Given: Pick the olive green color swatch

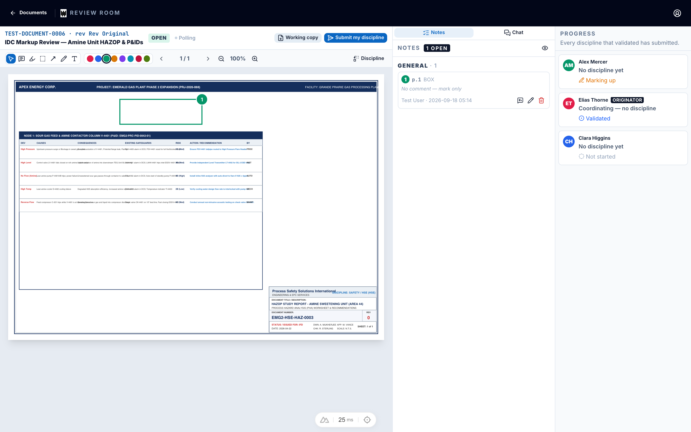Looking at the screenshot, I should tap(147, 58).
